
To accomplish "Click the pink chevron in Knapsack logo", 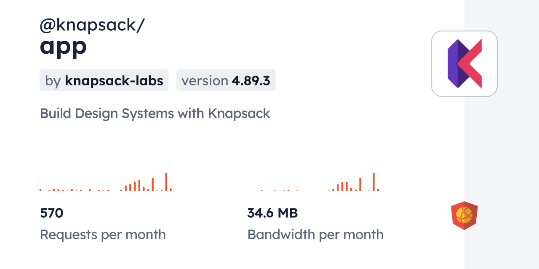I will [472, 64].
